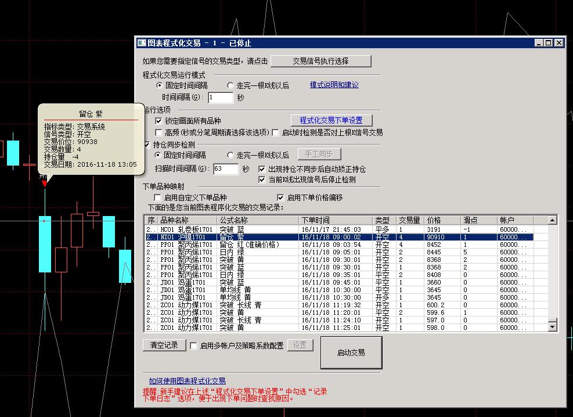573x417 pixels.
Task: Start trading with the 启动交易 button
Action: coord(351,353)
